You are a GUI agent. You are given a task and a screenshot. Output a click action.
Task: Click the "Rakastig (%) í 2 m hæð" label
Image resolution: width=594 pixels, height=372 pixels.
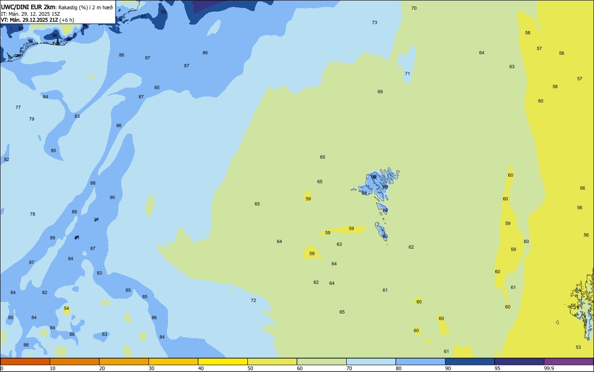(x=85, y=7)
